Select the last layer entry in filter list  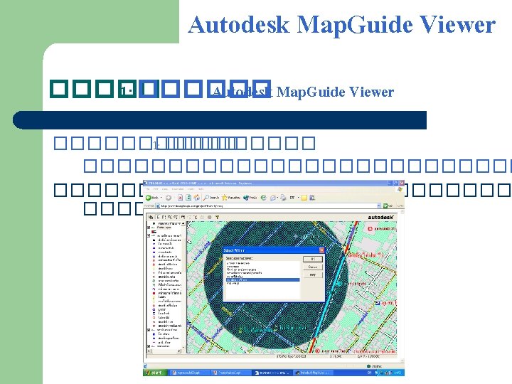[x=262, y=284]
